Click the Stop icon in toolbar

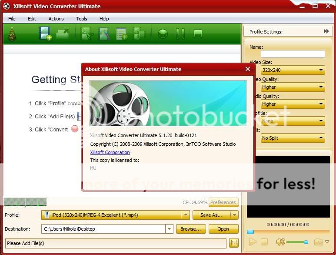[x=198, y=34]
